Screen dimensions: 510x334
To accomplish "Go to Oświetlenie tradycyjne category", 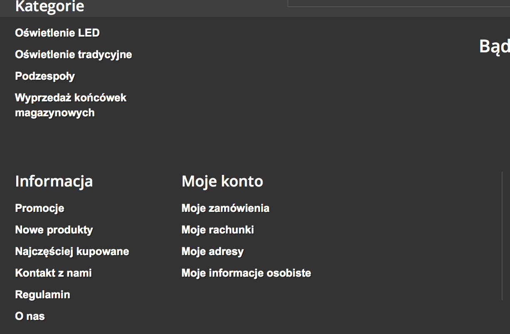I will pyautogui.click(x=74, y=54).
